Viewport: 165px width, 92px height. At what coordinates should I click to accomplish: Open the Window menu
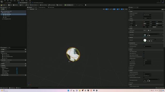coord(22,1)
